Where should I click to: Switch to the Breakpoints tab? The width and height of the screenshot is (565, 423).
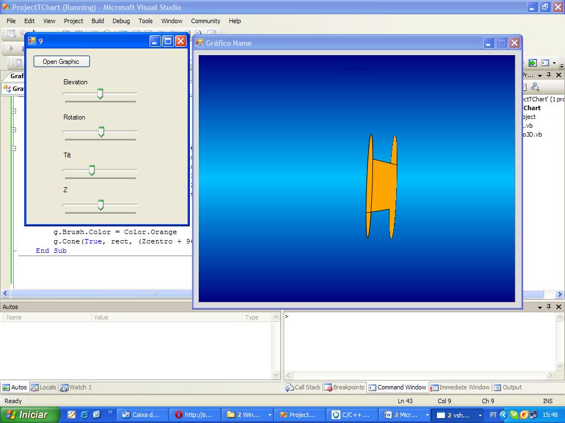pos(344,387)
